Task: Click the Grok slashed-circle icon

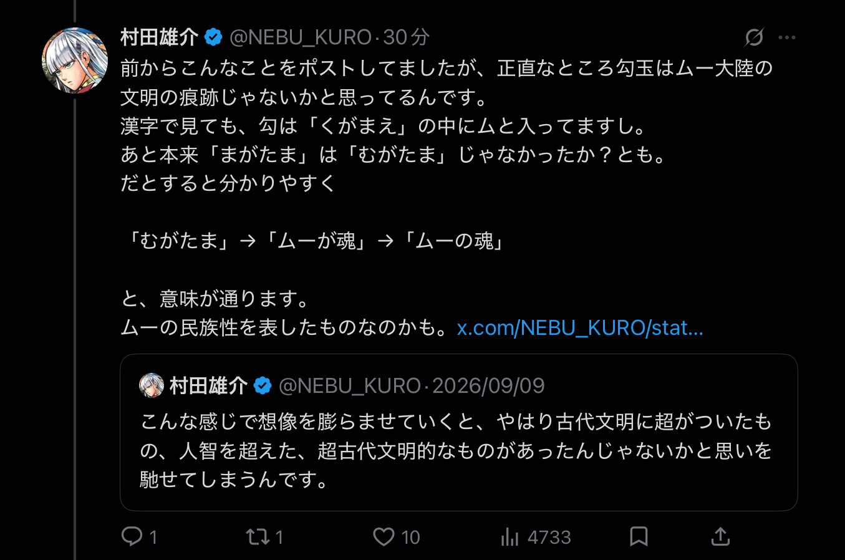Action: 754,37
